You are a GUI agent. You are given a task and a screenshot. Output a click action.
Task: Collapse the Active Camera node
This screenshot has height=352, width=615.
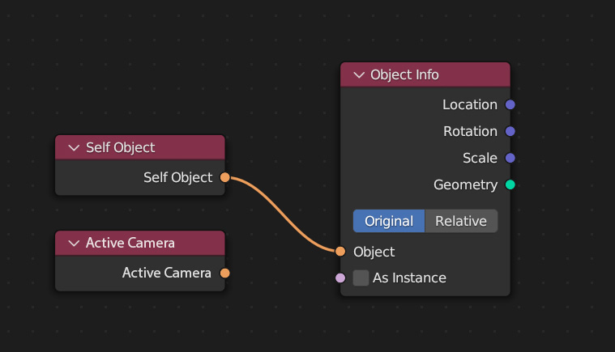click(x=74, y=243)
